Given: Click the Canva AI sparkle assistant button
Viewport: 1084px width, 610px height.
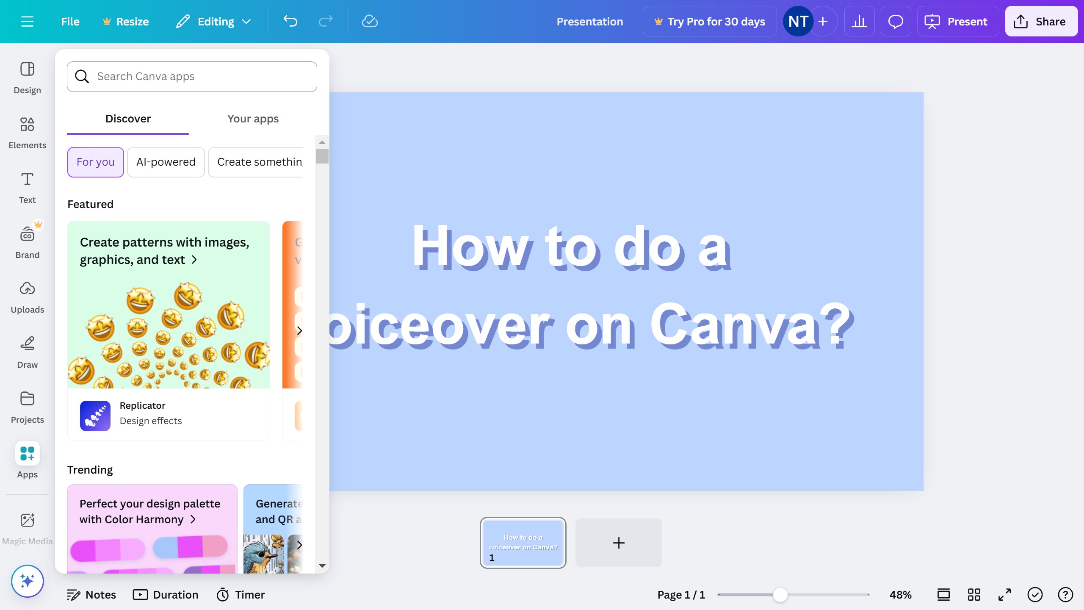Looking at the screenshot, I should pos(27,581).
